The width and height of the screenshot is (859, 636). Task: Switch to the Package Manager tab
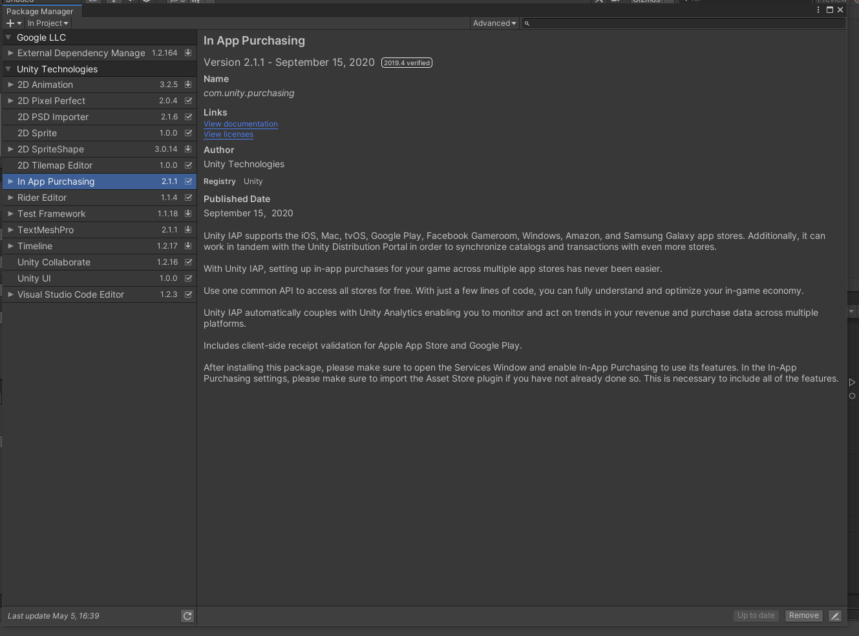point(41,11)
